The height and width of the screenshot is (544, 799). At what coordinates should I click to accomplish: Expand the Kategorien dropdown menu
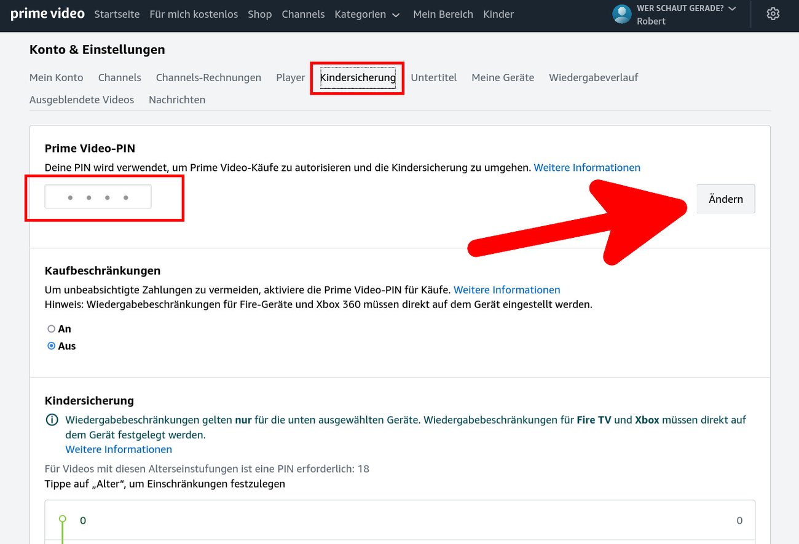pos(367,14)
